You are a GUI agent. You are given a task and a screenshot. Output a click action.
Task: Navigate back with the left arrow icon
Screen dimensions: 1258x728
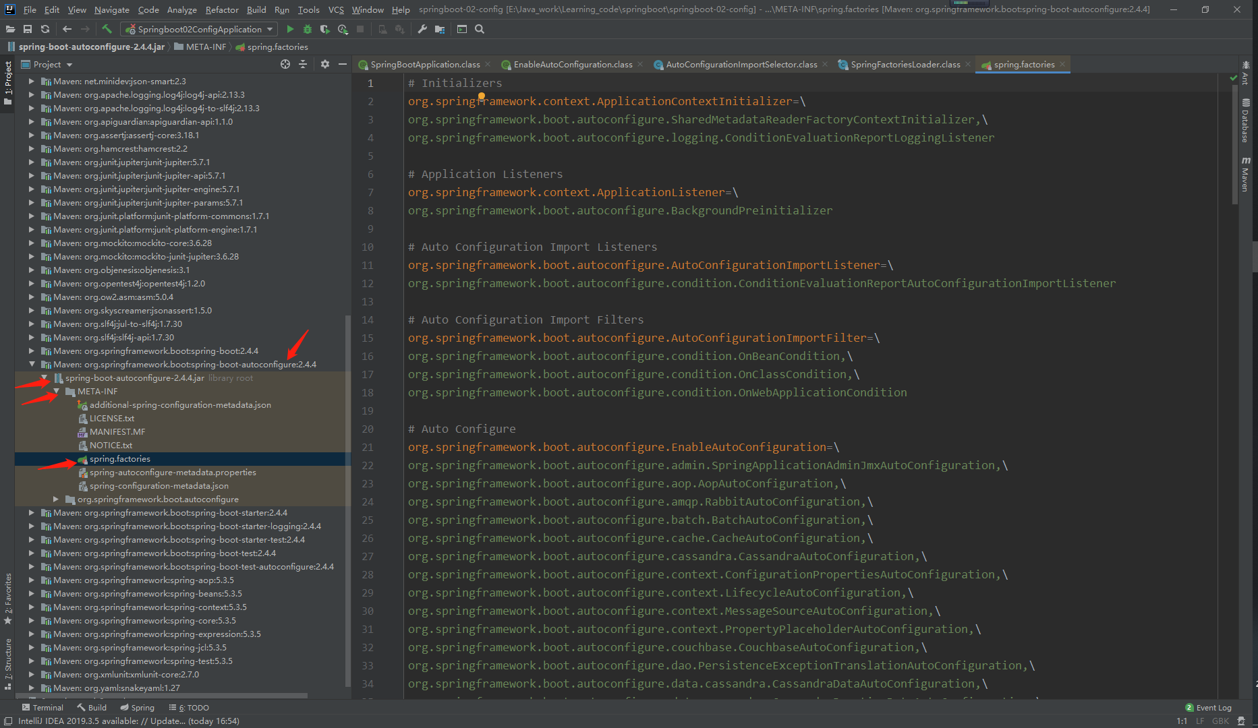point(67,29)
